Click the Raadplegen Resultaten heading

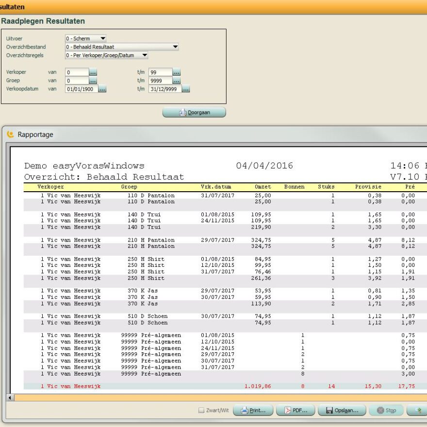click(43, 21)
